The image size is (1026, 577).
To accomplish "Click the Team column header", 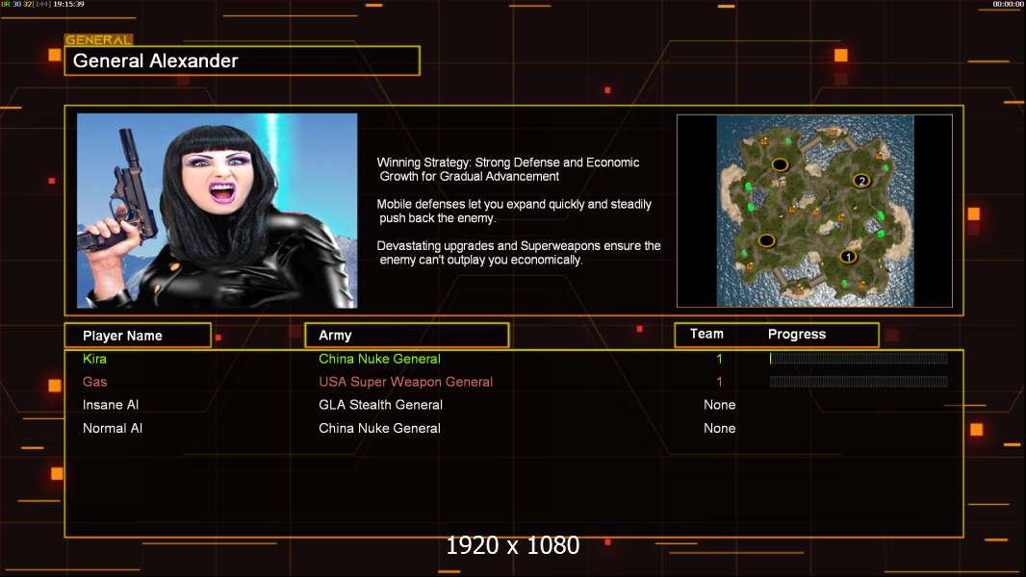I will 706,334.
